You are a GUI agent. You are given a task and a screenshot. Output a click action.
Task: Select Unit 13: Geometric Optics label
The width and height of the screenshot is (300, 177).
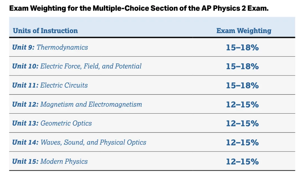(x=52, y=123)
